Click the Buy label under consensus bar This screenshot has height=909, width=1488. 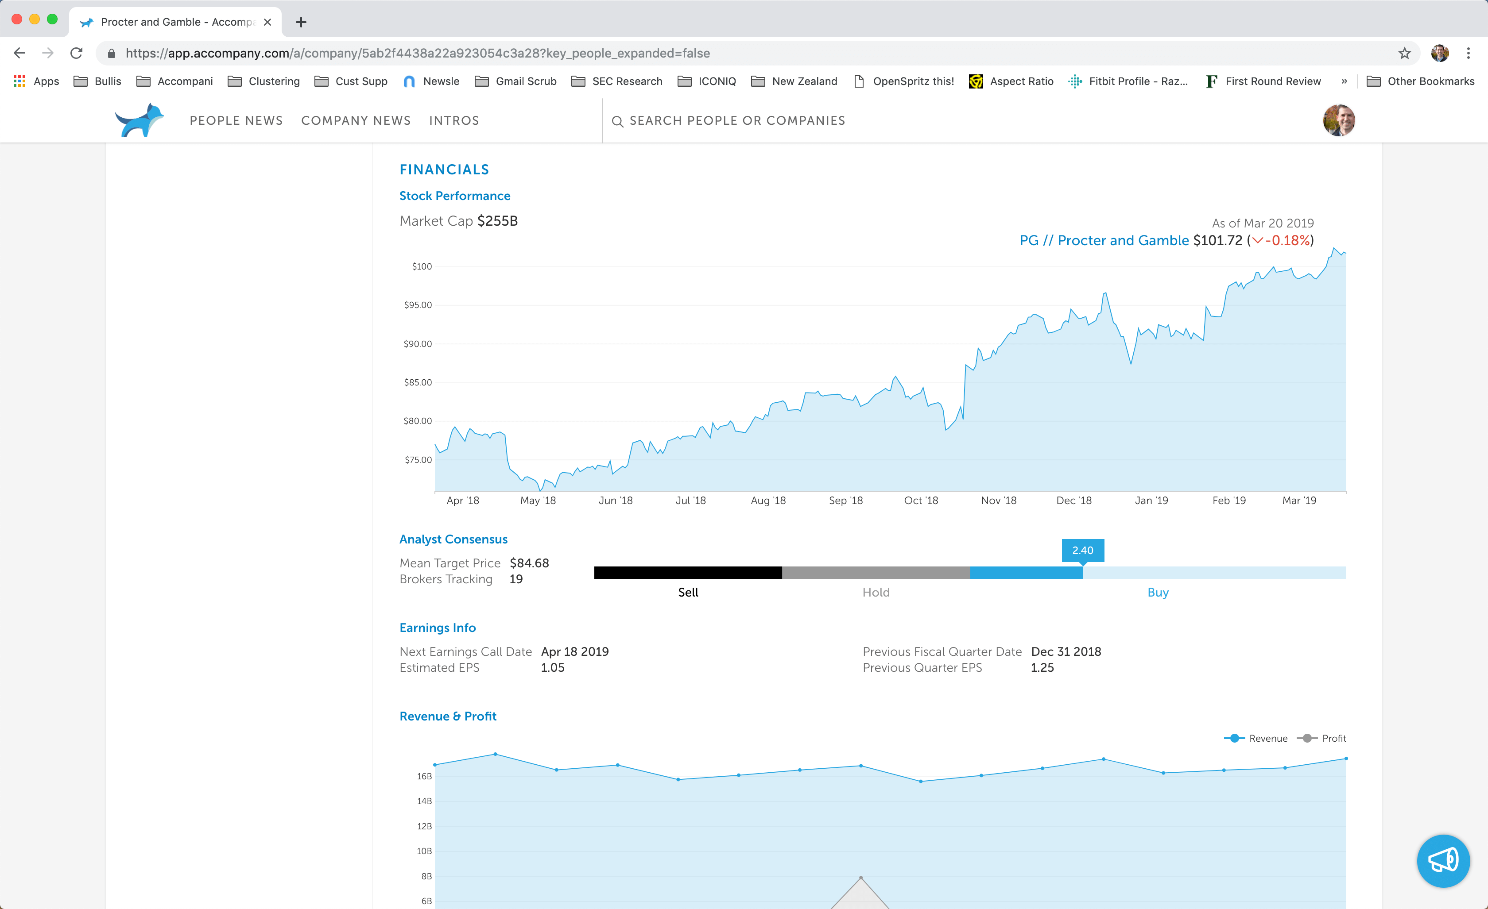pyautogui.click(x=1158, y=592)
